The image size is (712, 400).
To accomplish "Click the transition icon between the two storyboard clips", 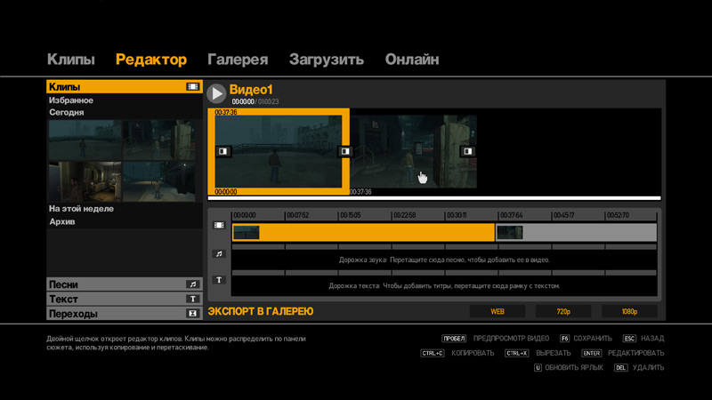I will pos(345,152).
